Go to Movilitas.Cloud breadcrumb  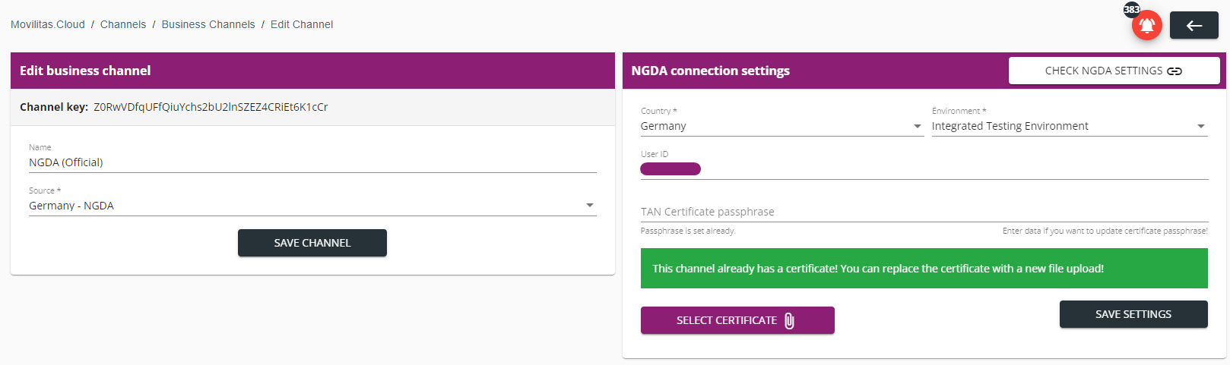tap(48, 24)
